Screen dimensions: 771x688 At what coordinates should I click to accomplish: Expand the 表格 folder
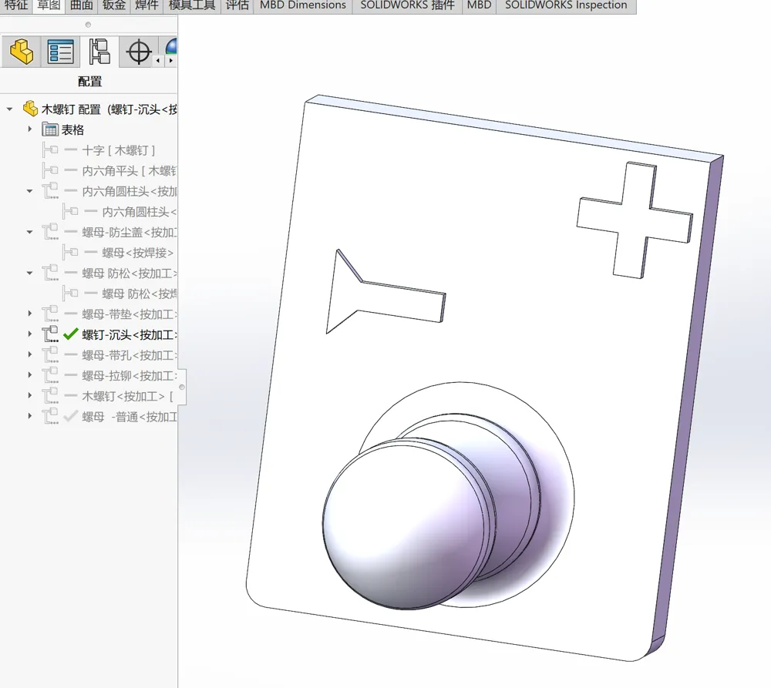pyautogui.click(x=29, y=129)
